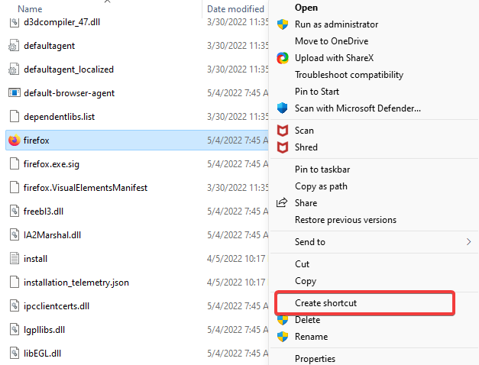
Task: Click the Firefox application icon
Action: pos(14,141)
